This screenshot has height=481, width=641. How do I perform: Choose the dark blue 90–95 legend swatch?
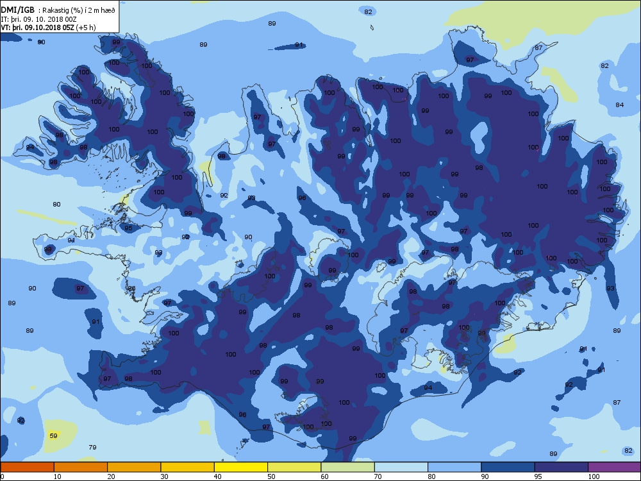[x=508, y=467]
